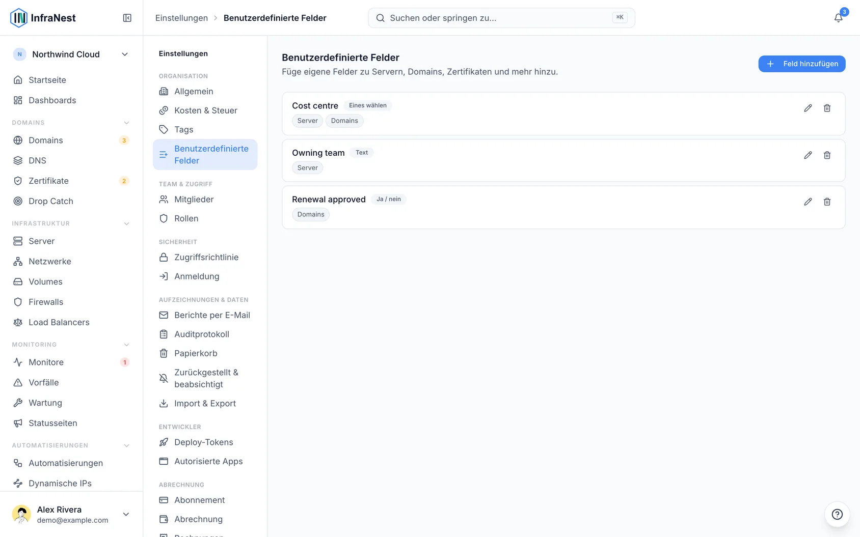The width and height of the screenshot is (860, 537).
Task: Open the notifications bell
Action: tap(838, 18)
